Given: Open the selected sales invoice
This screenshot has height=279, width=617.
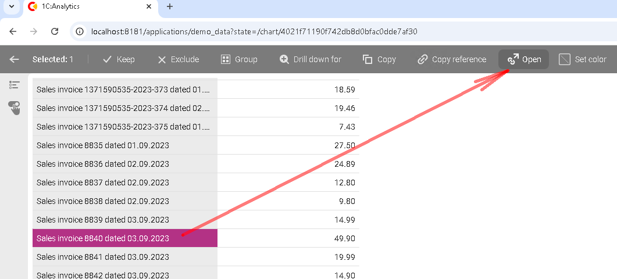Looking at the screenshot, I should (x=523, y=59).
